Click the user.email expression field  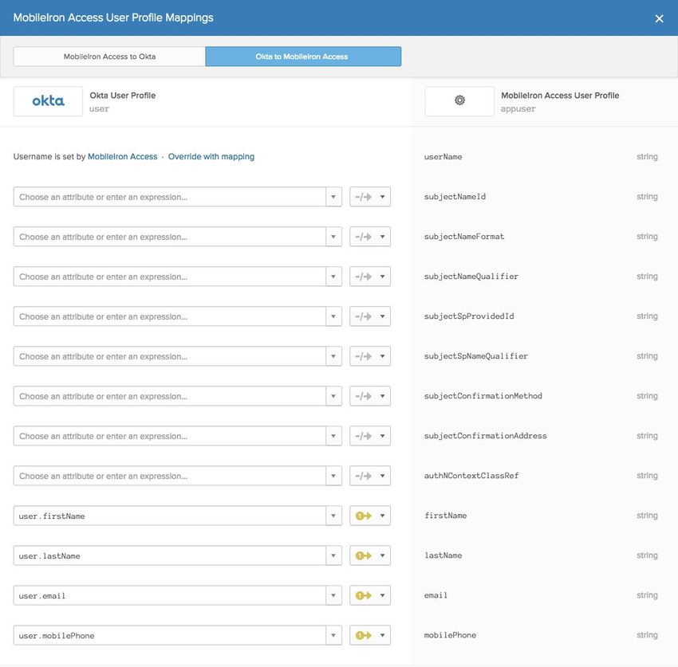tap(169, 596)
